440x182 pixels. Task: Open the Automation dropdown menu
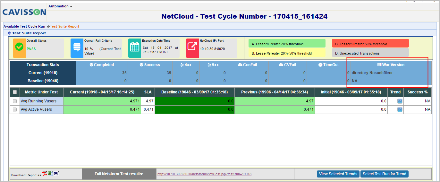coord(60,6)
